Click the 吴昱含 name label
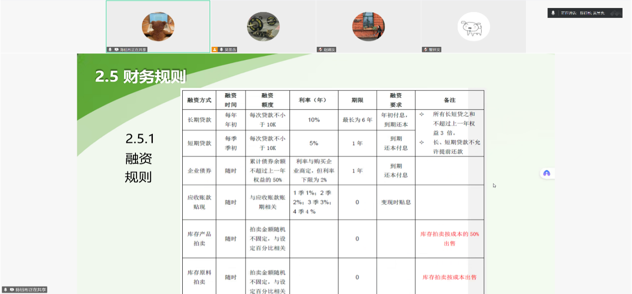Image resolution: width=632 pixels, height=294 pixels. coord(231,50)
